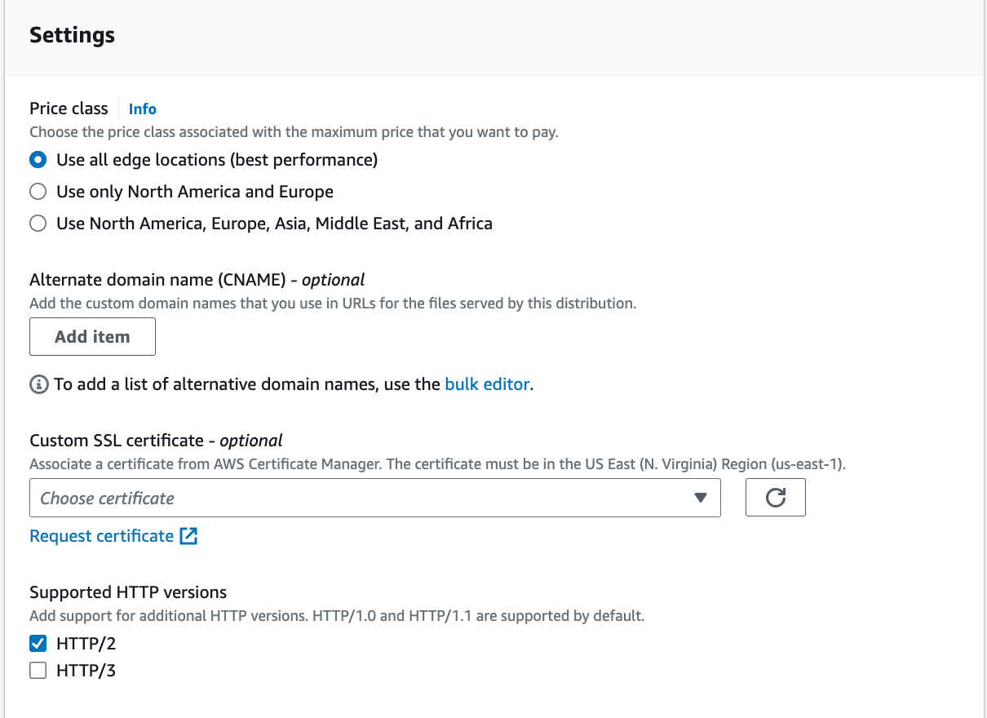
Task: Select Use all edge locations option
Action: [x=38, y=160]
